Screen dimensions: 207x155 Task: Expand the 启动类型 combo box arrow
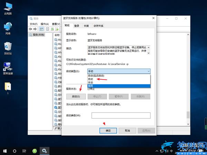tap(148, 71)
